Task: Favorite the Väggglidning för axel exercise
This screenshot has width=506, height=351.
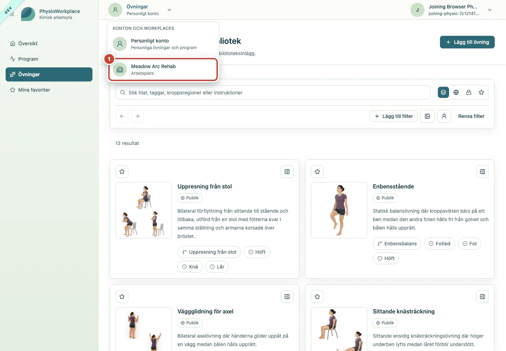Action: pyautogui.click(x=122, y=297)
